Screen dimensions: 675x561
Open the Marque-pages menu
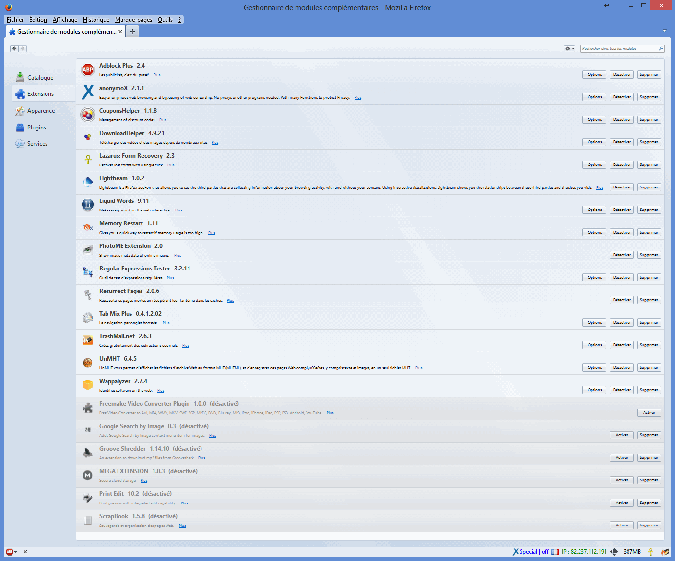point(133,20)
